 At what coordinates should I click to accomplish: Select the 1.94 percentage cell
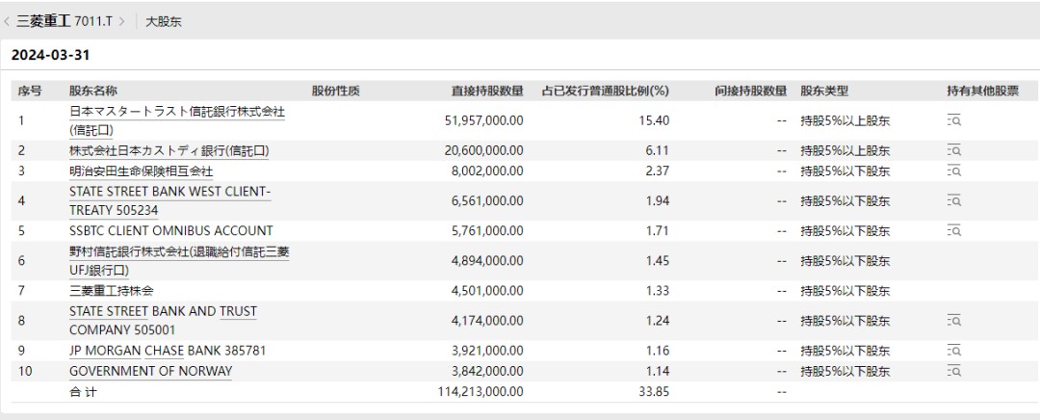click(x=657, y=200)
